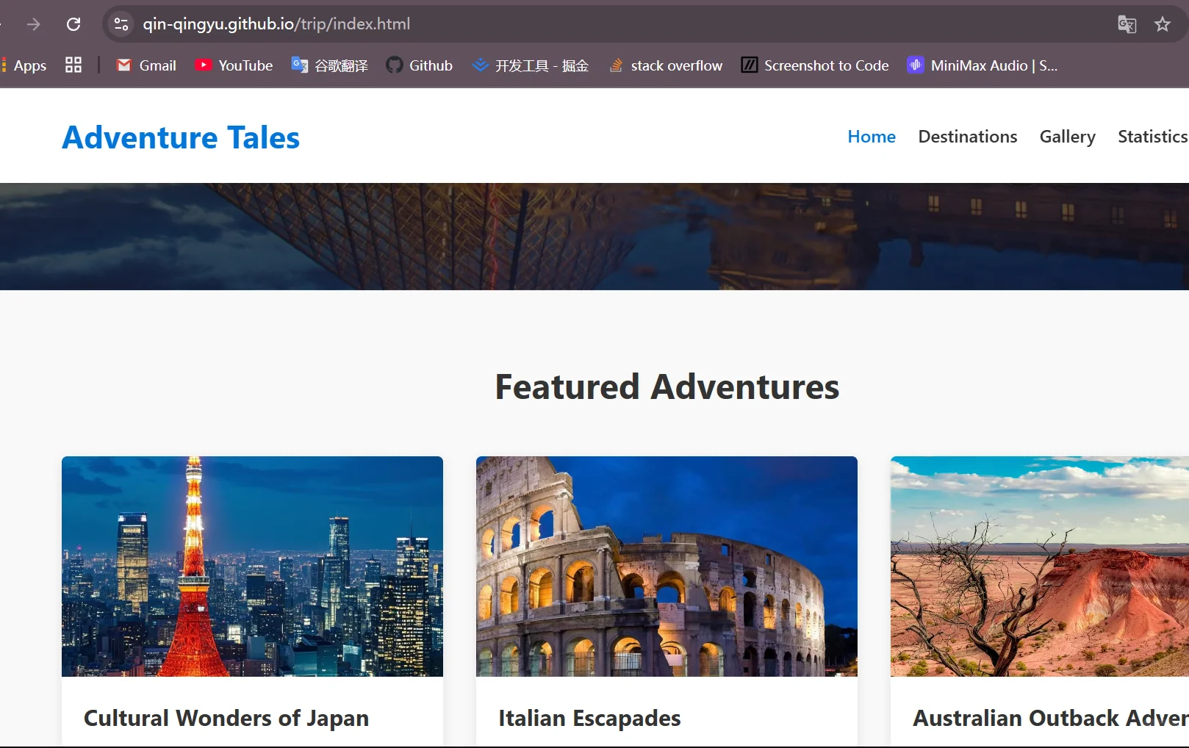Switch to the Destinations page
Viewport: 1189px width, 748px height.
point(967,136)
